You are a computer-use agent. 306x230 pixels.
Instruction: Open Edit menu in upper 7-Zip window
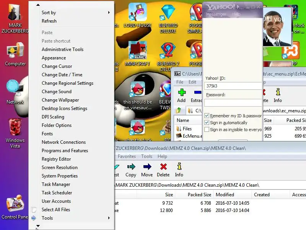[x=192, y=82]
